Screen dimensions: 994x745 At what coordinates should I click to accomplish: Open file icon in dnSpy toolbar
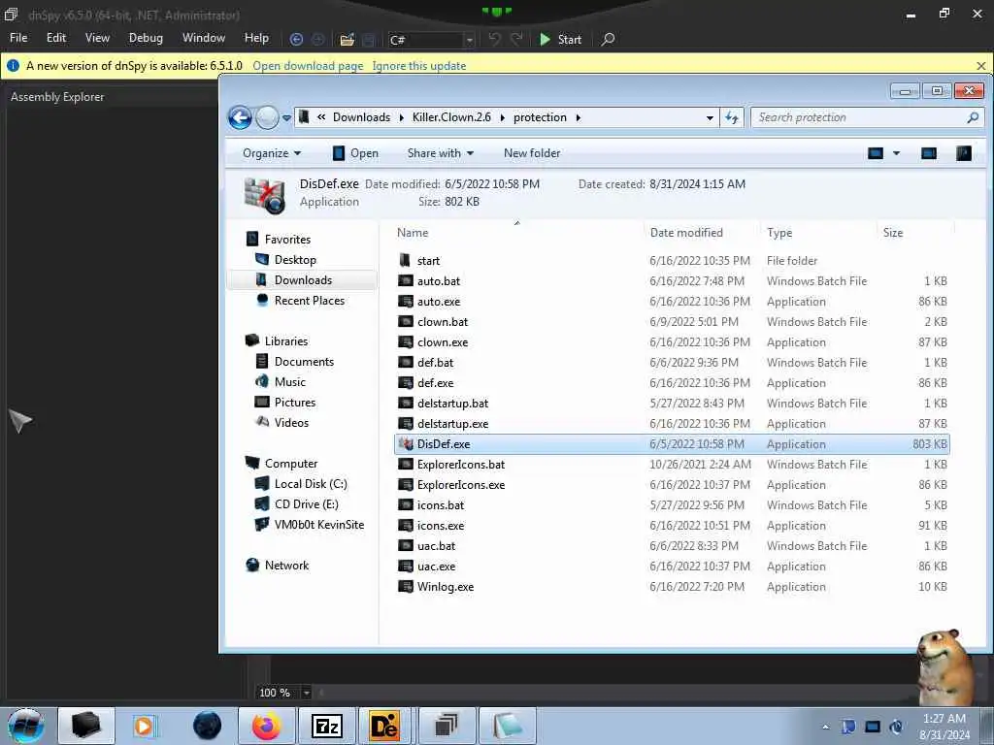347,39
